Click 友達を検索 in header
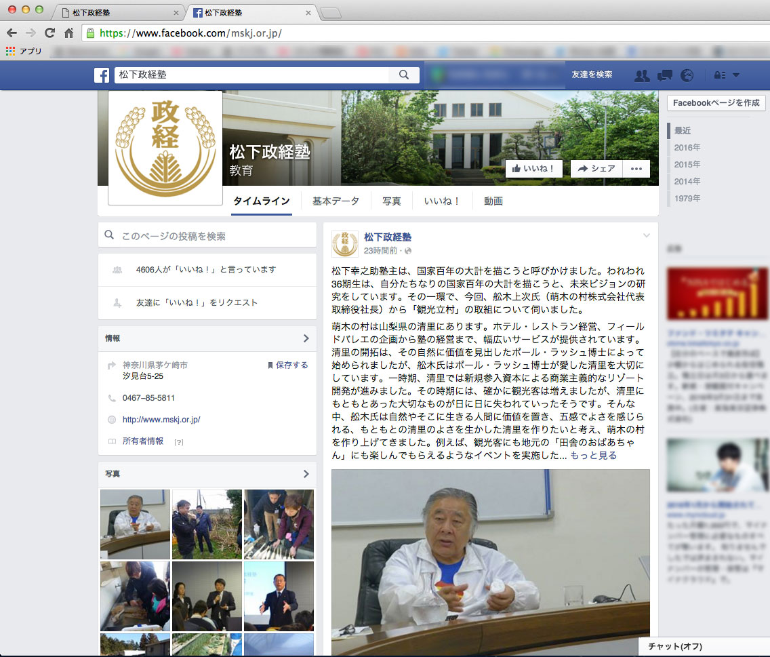770x657 pixels. click(x=592, y=74)
